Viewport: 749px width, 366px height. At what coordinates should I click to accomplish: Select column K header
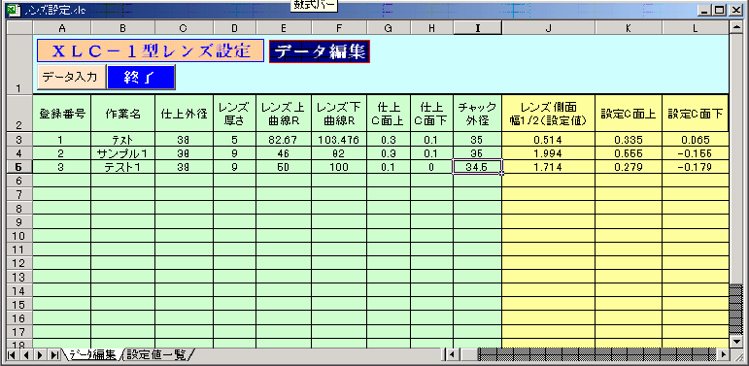pos(629,28)
